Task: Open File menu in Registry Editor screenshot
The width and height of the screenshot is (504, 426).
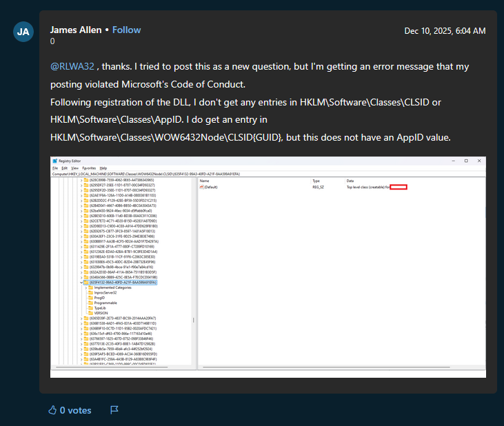Action: click(55, 168)
